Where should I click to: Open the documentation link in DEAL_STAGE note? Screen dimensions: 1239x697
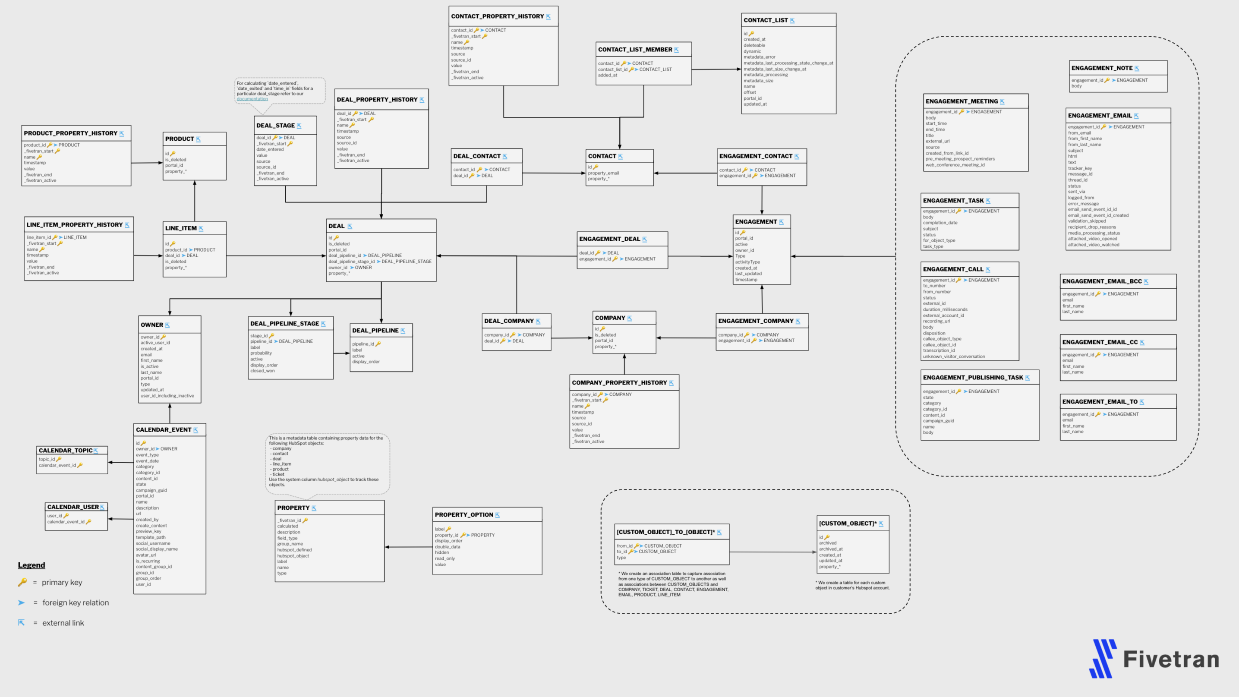pyautogui.click(x=252, y=99)
